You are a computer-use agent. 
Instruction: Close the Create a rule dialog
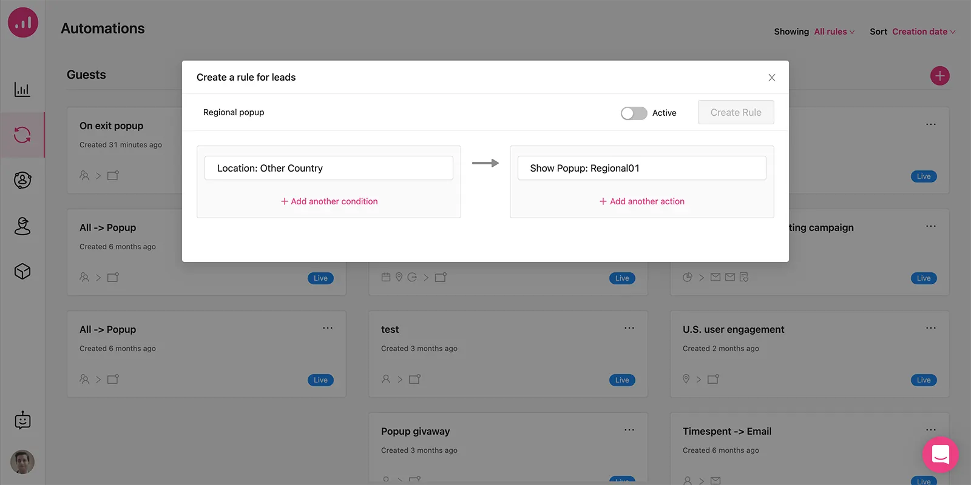772,78
